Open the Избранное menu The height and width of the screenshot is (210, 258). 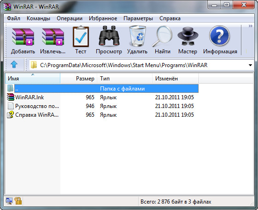click(x=103, y=18)
